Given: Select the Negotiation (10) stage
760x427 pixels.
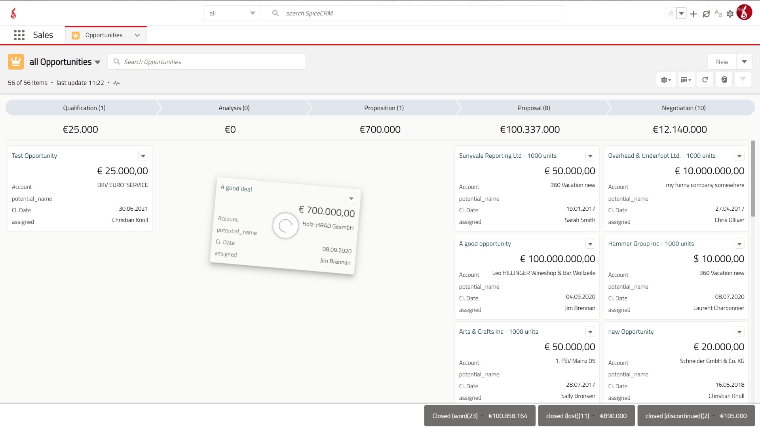Looking at the screenshot, I should (x=684, y=108).
